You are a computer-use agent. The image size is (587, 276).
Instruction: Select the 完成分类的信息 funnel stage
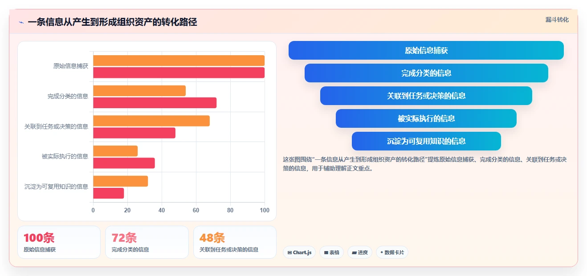pos(426,73)
